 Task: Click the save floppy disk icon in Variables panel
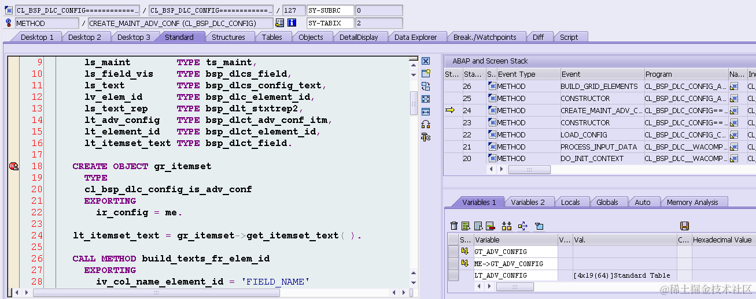pos(685,226)
